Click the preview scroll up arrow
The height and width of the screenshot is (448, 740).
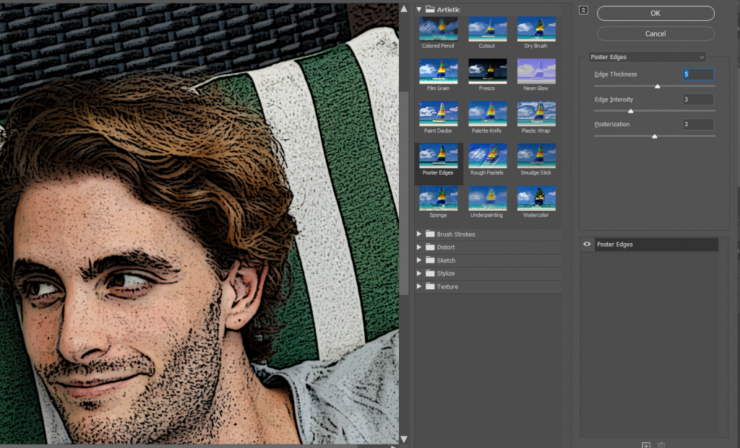404,9
